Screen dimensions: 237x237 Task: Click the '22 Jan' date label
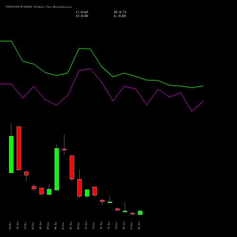pyautogui.click(x=139, y=226)
